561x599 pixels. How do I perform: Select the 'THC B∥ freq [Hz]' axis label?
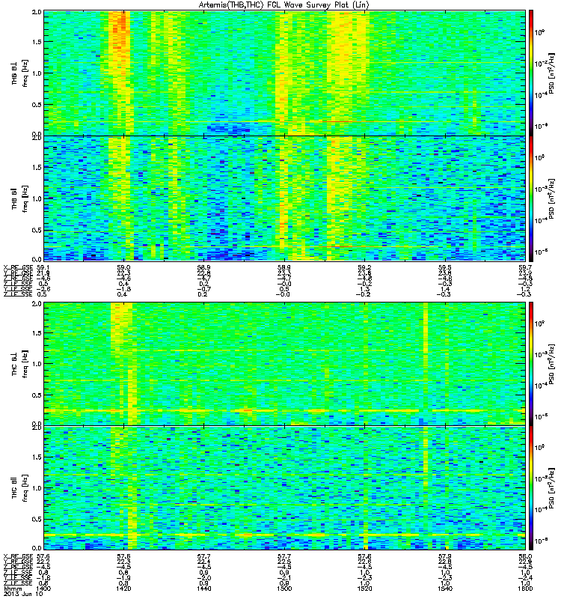point(20,488)
